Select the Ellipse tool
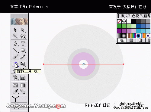This screenshot has height=112, width=151. click(23, 50)
